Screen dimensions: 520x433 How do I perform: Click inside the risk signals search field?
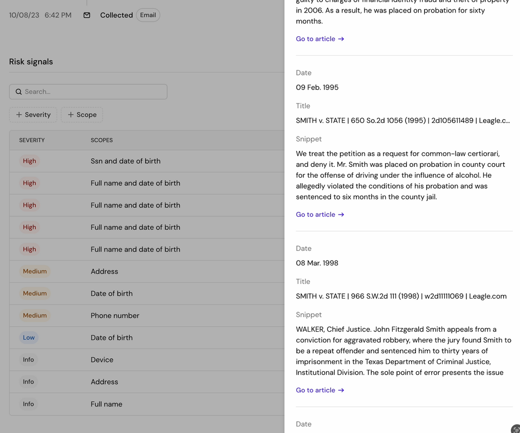[x=88, y=92]
